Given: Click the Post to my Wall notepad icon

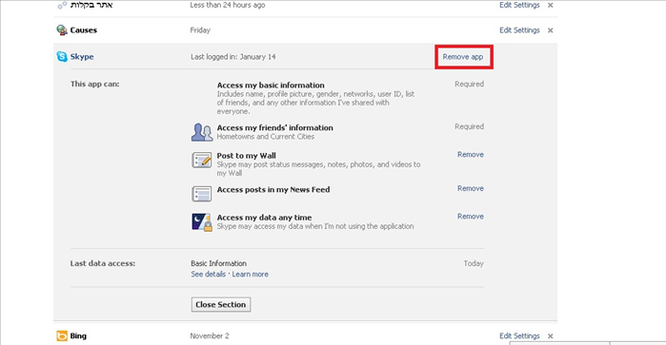Looking at the screenshot, I should tap(201, 161).
